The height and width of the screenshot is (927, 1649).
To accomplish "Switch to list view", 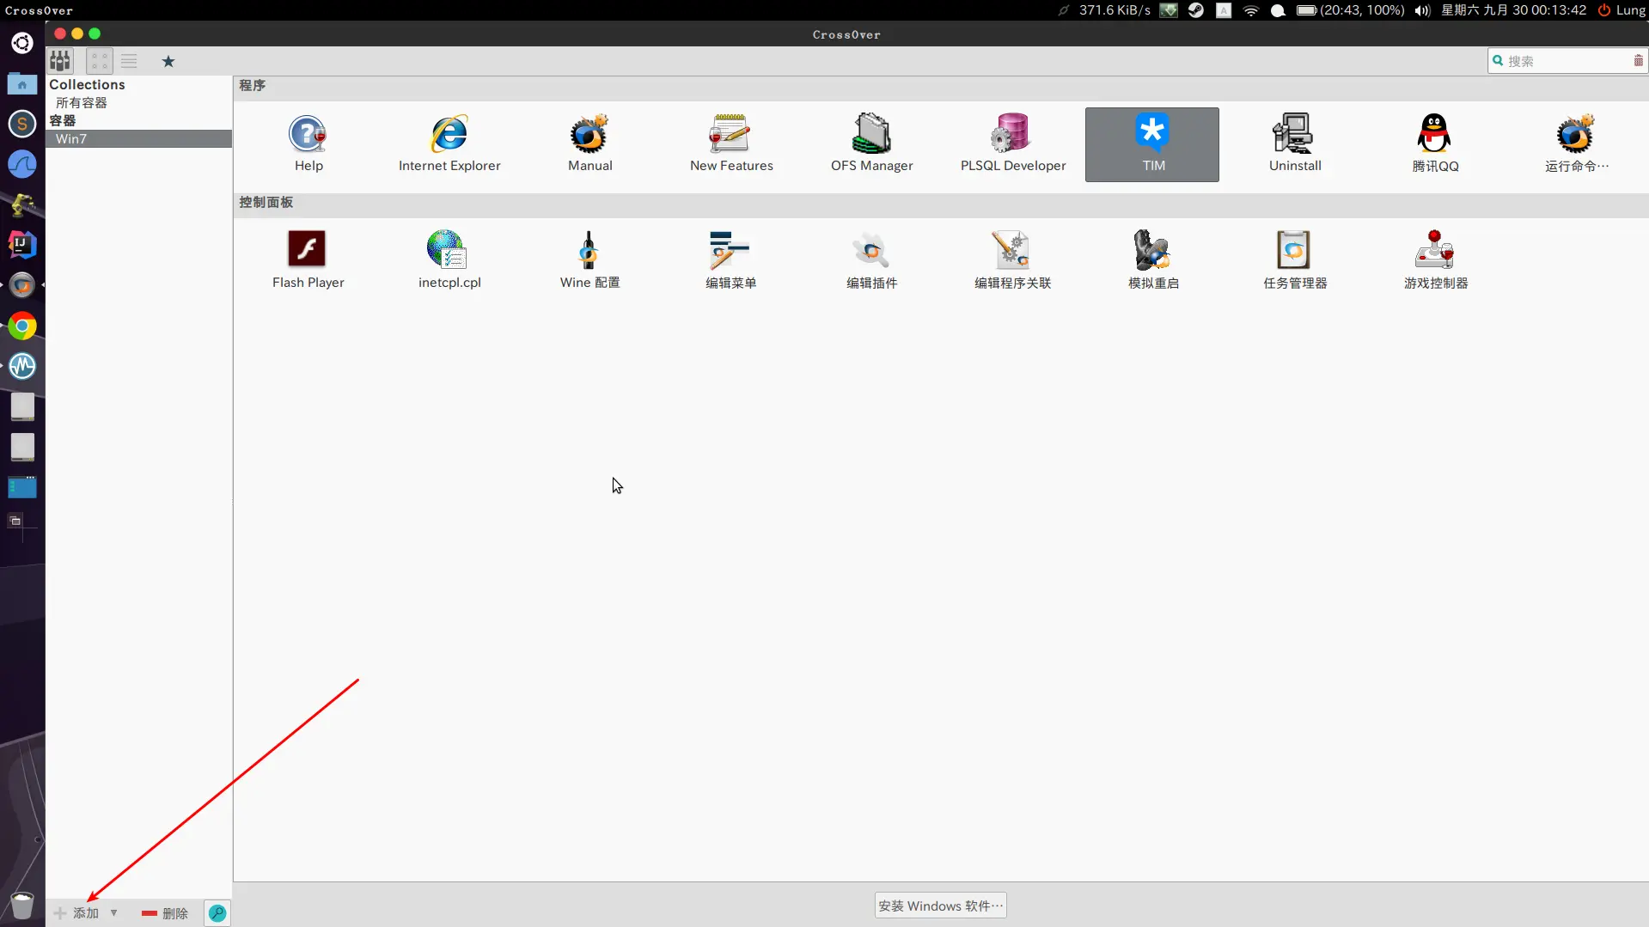I will (x=129, y=61).
